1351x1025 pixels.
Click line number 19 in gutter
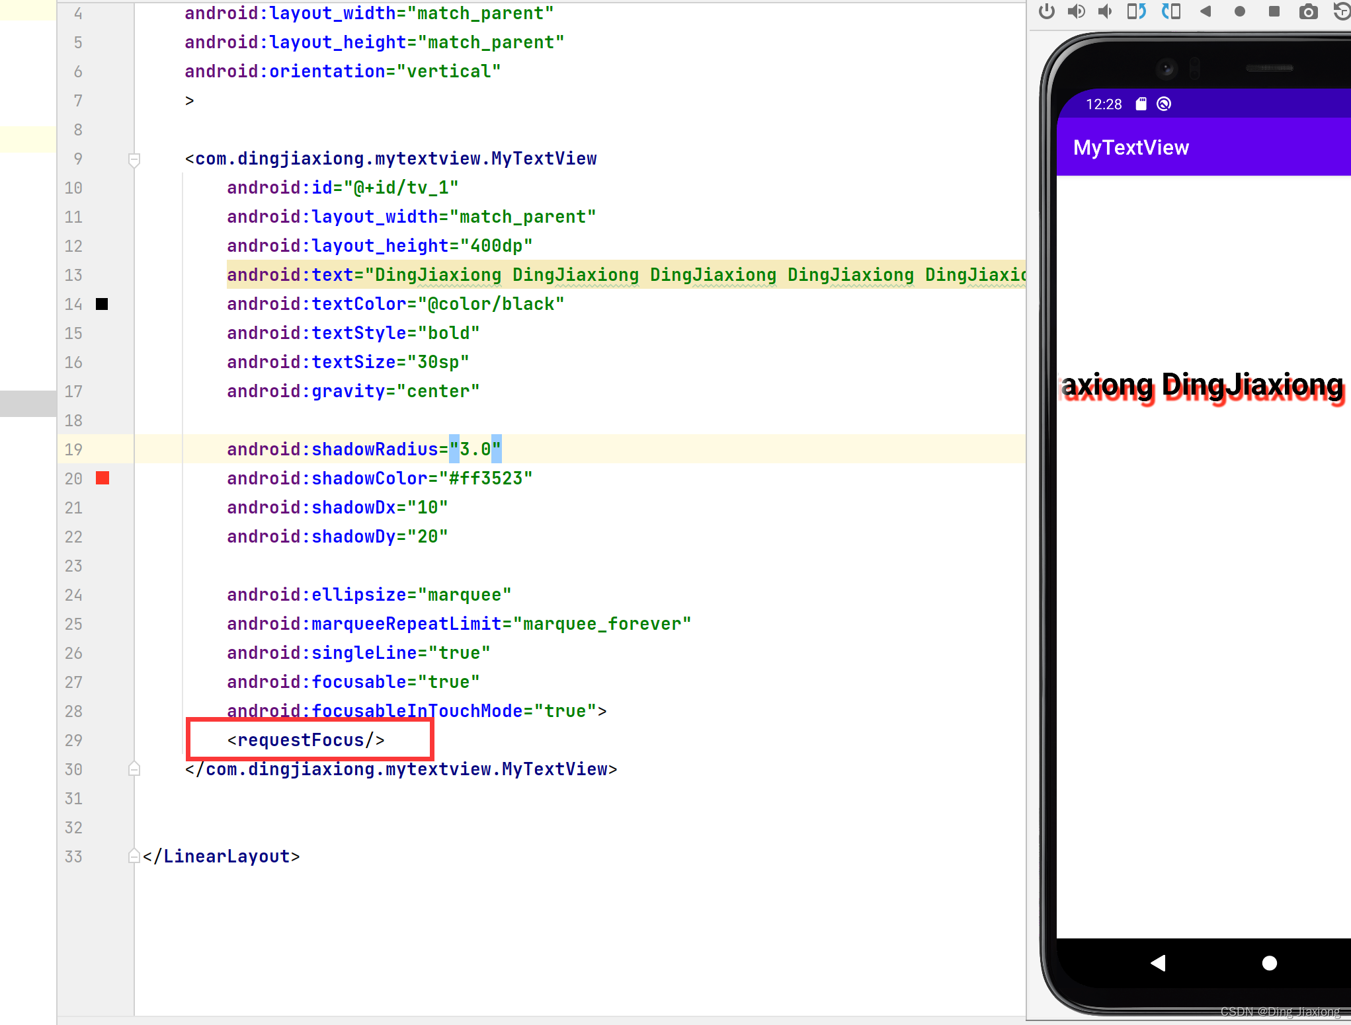(73, 449)
